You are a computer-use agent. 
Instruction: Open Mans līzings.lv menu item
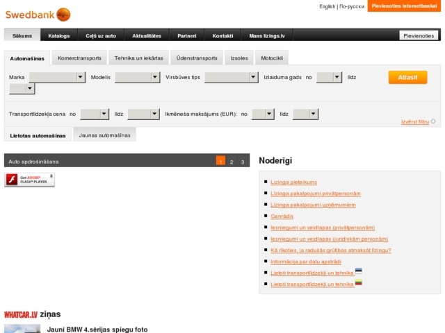pyautogui.click(x=267, y=35)
